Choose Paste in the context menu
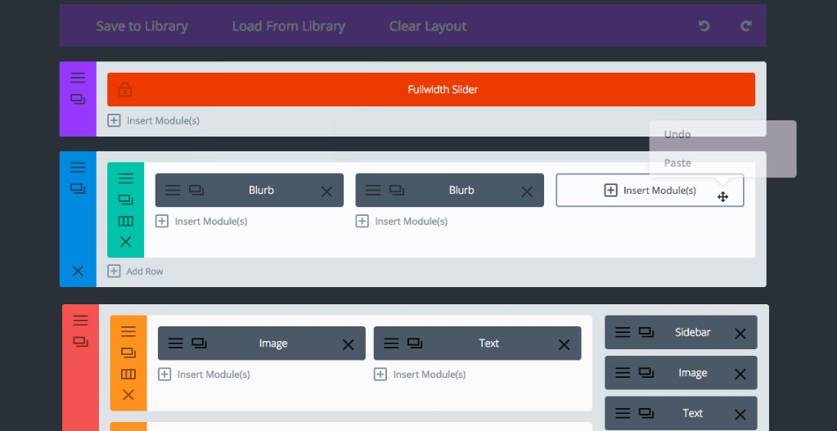The width and height of the screenshot is (837, 431). (677, 164)
